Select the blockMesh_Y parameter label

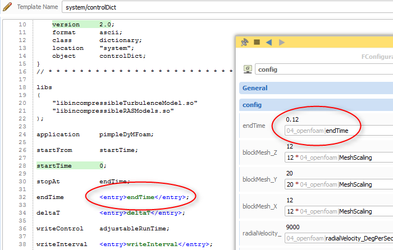tap(259, 179)
